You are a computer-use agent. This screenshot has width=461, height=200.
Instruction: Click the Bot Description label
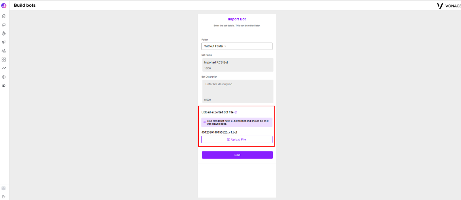click(209, 77)
